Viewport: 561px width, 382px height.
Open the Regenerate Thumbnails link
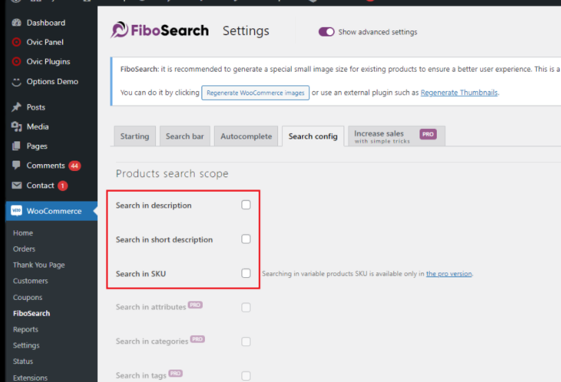tap(459, 92)
